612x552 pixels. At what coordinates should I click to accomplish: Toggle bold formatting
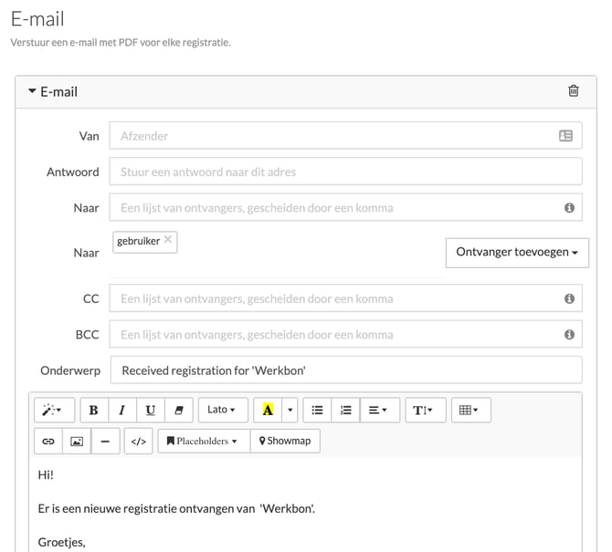click(94, 410)
